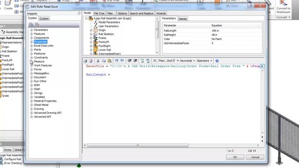Click the first star snippet icon
This screenshot has height=168, width=299.
pyautogui.click(x=31, y=24)
